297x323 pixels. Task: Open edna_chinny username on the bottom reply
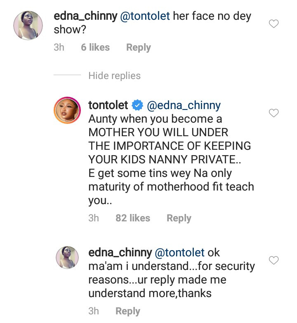point(120,252)
